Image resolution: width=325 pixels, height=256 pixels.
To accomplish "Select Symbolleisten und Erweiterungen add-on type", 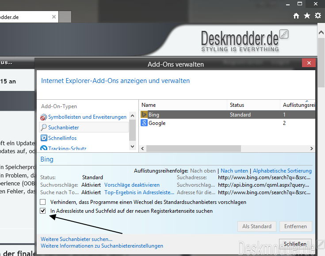I will (x=87, y=117).
